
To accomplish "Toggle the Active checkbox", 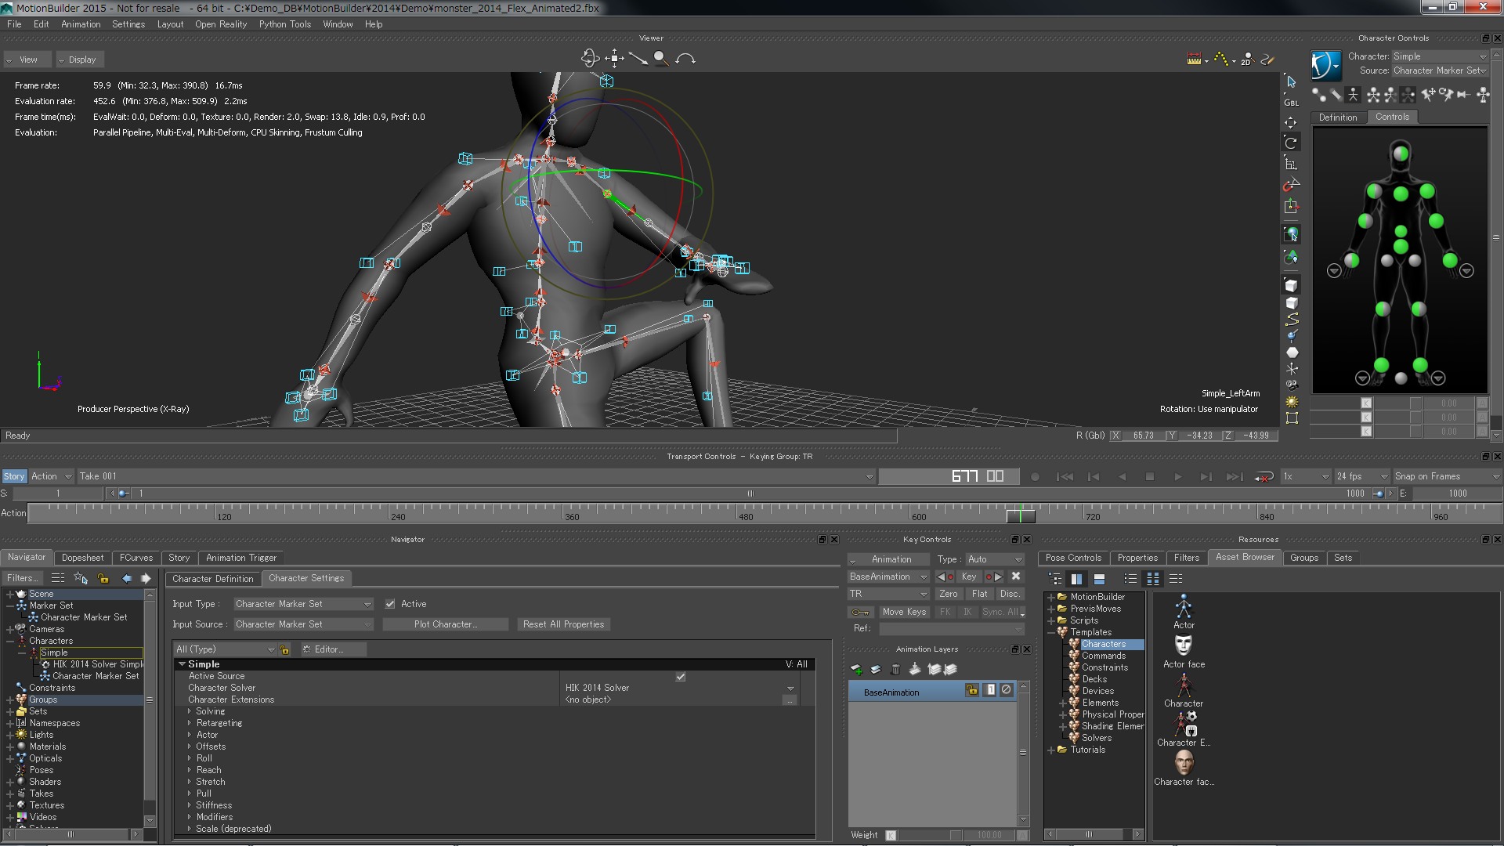I will point(390,604).
